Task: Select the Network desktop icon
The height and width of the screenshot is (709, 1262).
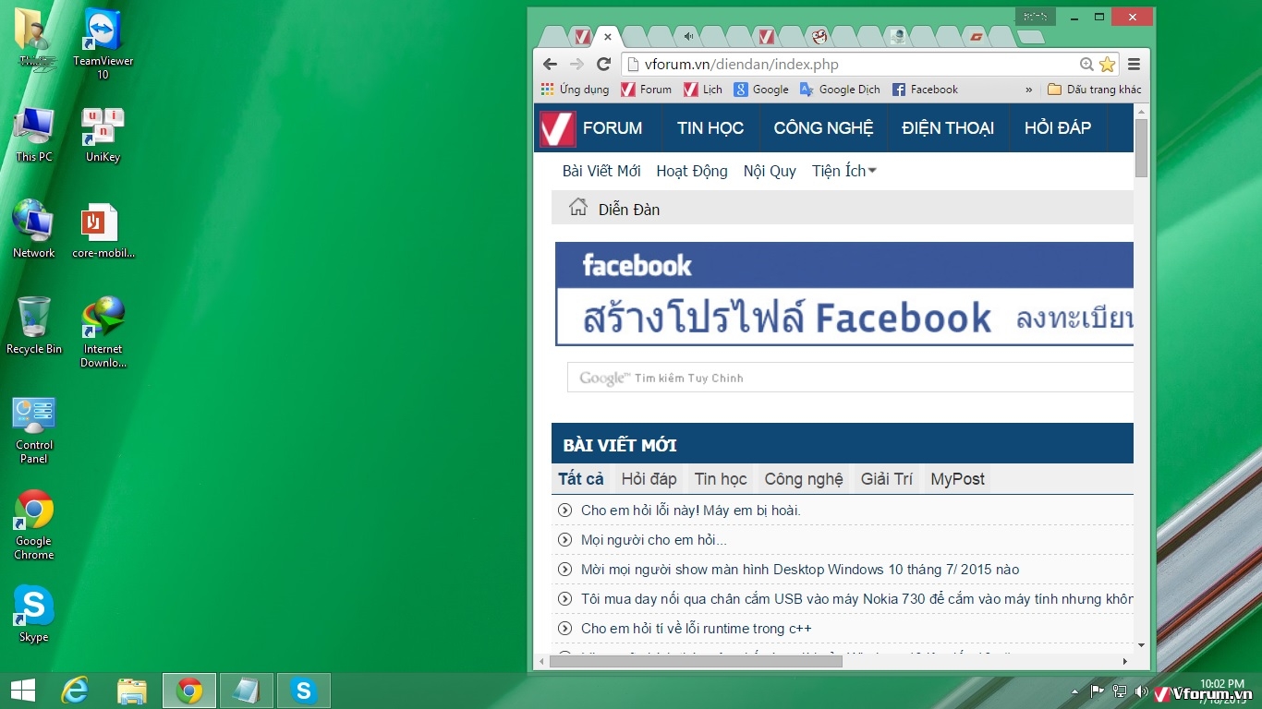Action: click(34, 229)
